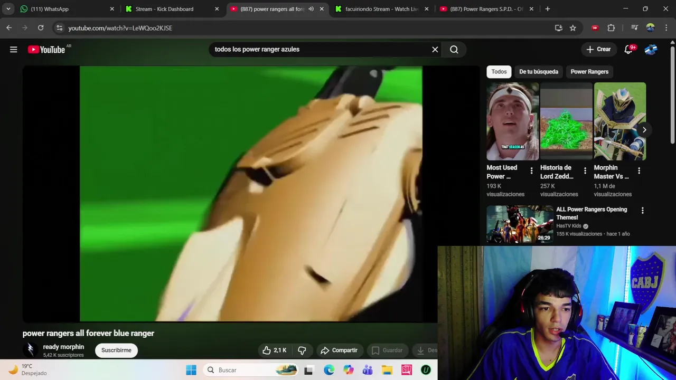676x380 pixels.
Task: Reload the current page
Action: point(41,27)
